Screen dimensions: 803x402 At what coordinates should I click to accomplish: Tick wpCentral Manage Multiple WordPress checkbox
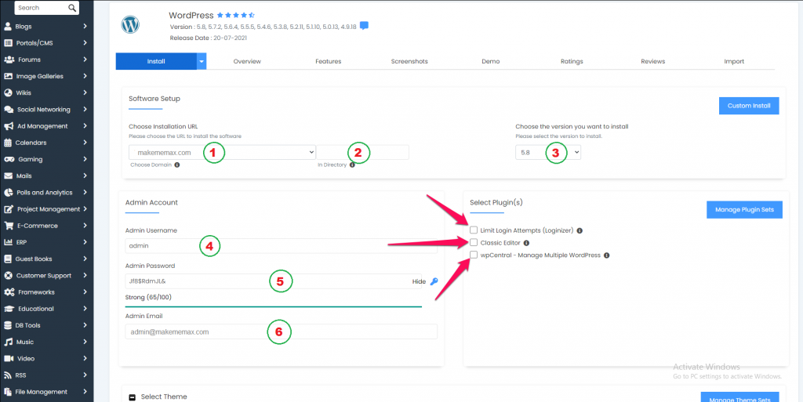coord(474,255)
